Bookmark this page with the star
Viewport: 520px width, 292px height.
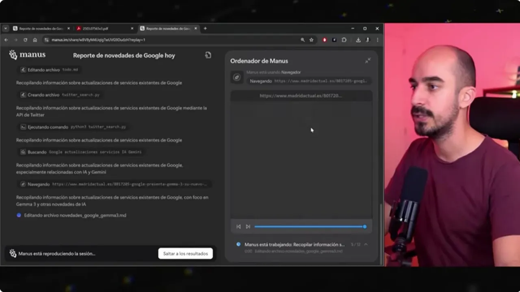point(312,40)
